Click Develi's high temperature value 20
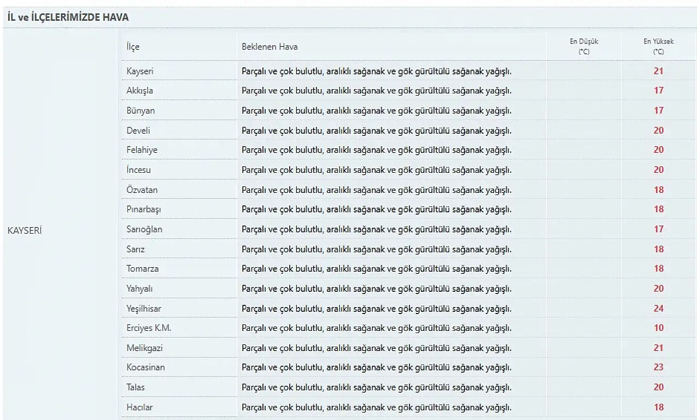Screen dimensions: 697x420 pyautogui.click(x=659, y=130)
